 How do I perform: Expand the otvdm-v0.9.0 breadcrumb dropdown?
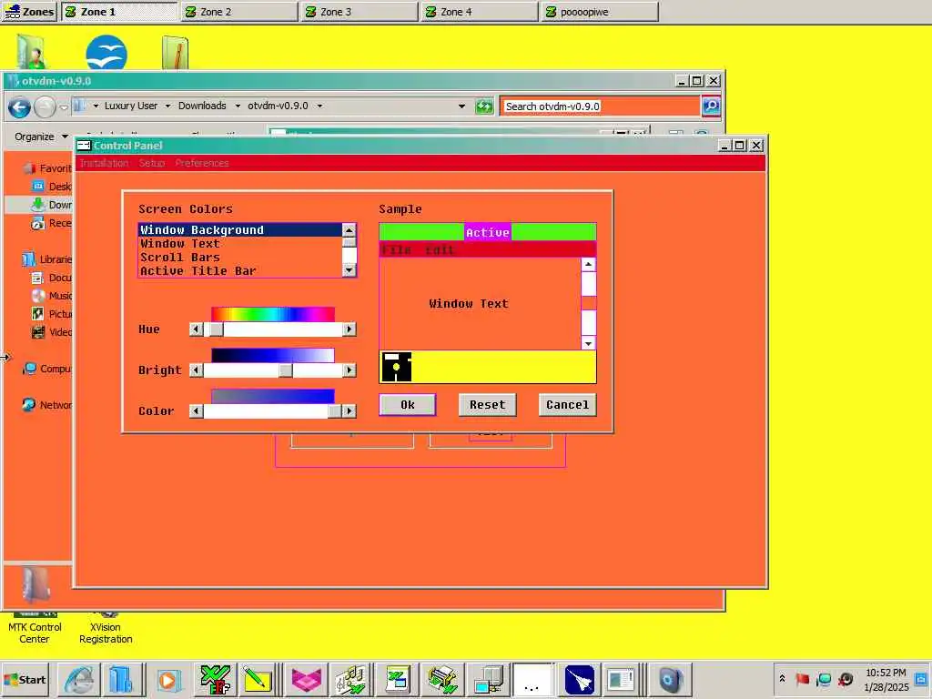coord(319,106)
